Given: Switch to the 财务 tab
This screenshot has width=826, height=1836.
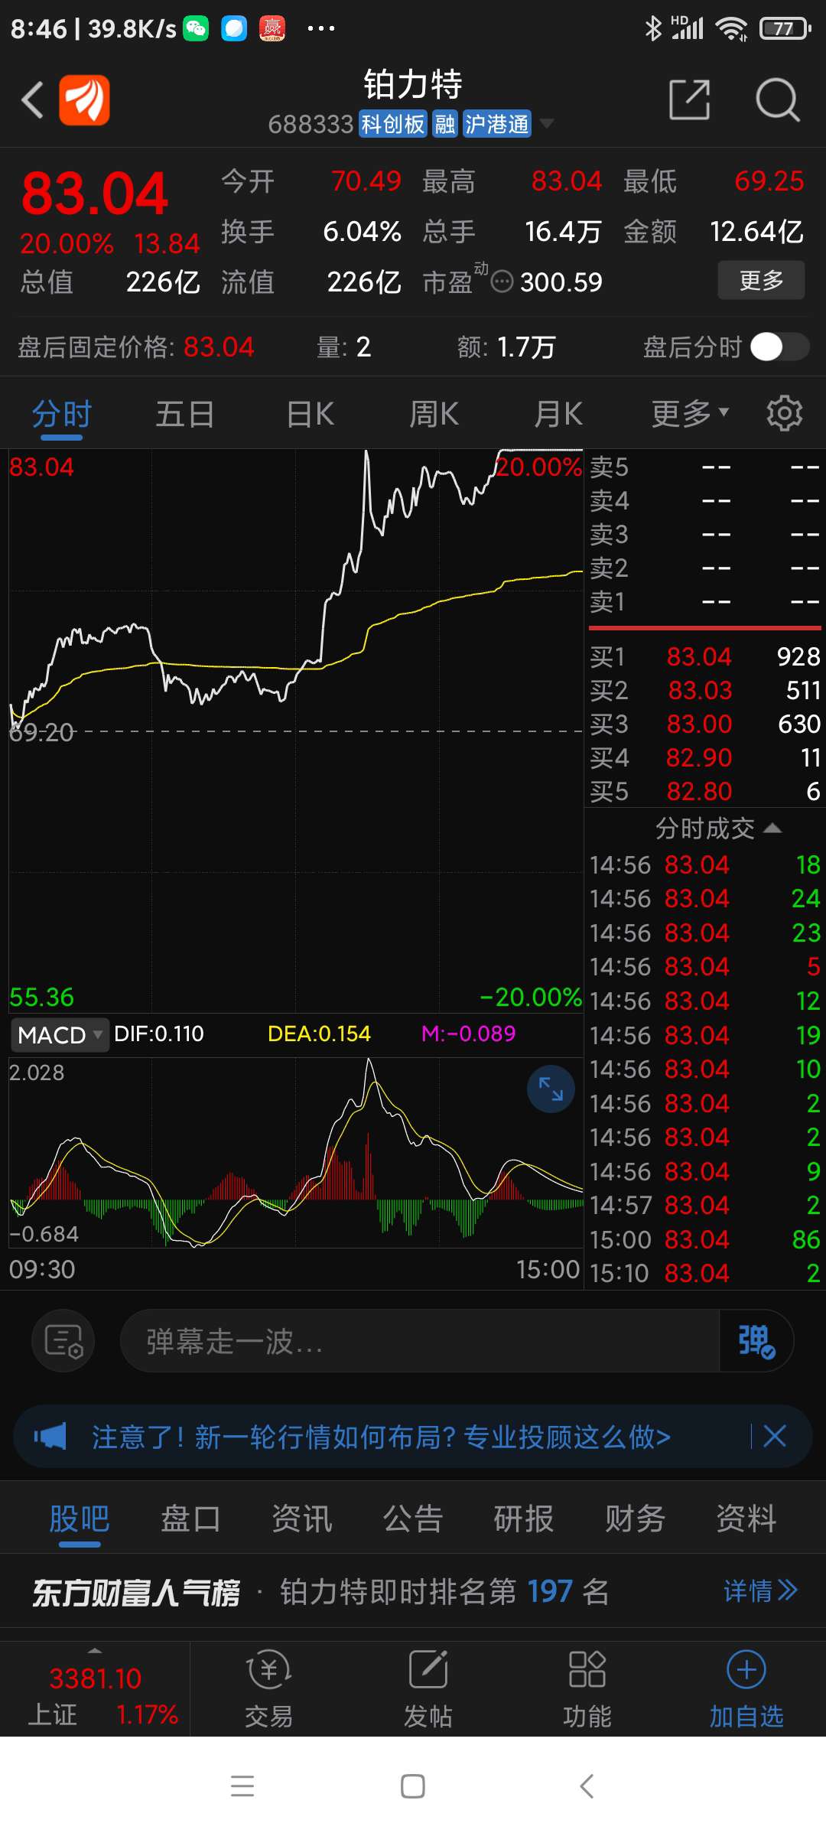Looking at the screenshot, I should (x=635, y=1519).
